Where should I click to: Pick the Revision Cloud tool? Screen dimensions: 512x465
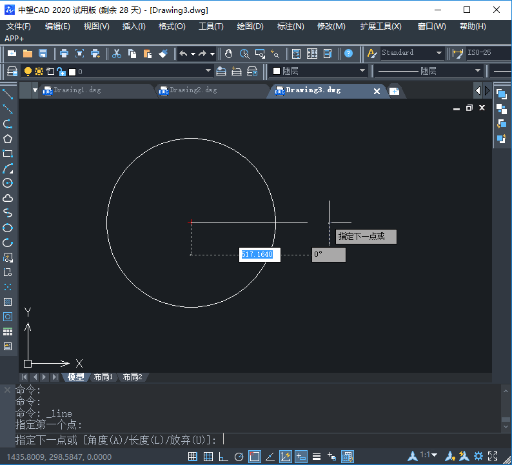(x=8, y=198)
